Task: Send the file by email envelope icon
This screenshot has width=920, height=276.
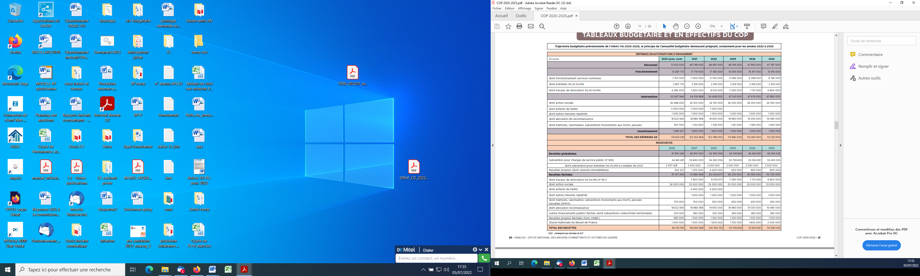Action: tap(531, 26)
